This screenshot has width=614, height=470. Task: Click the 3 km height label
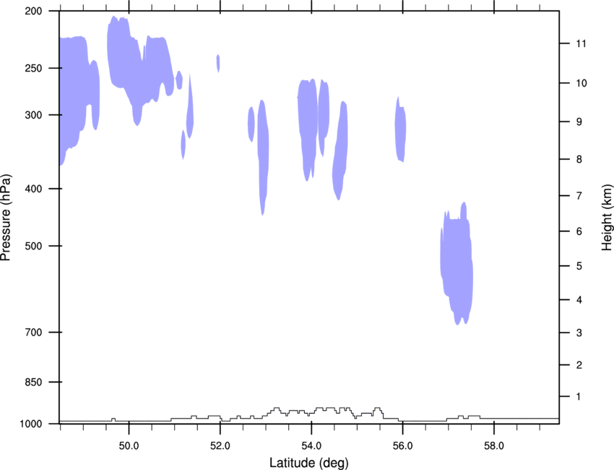click(579, 333)
